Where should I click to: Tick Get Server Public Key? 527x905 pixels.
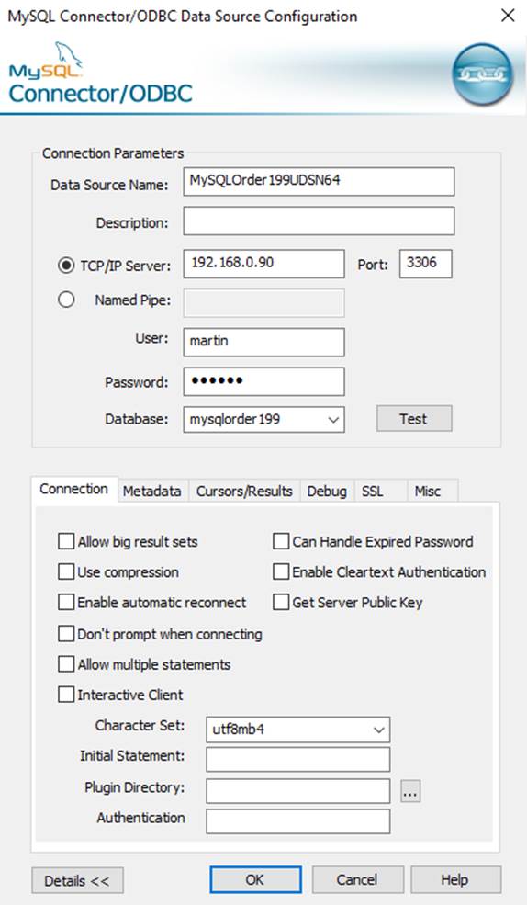281,603
